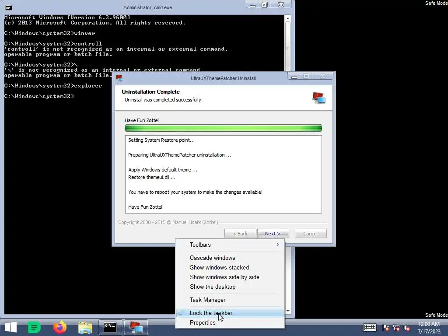This screenshot has width=448, height=336.
Task: Click the muted volume tray icon
Action: click(407, 328)
